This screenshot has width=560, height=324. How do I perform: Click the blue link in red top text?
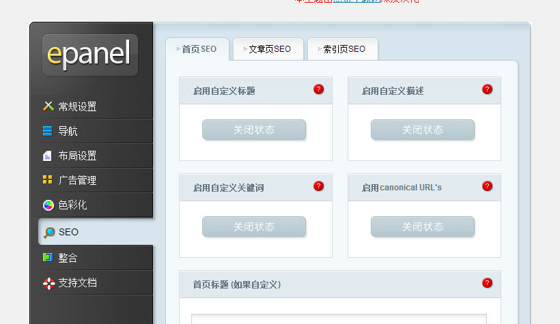click(356, 1)
